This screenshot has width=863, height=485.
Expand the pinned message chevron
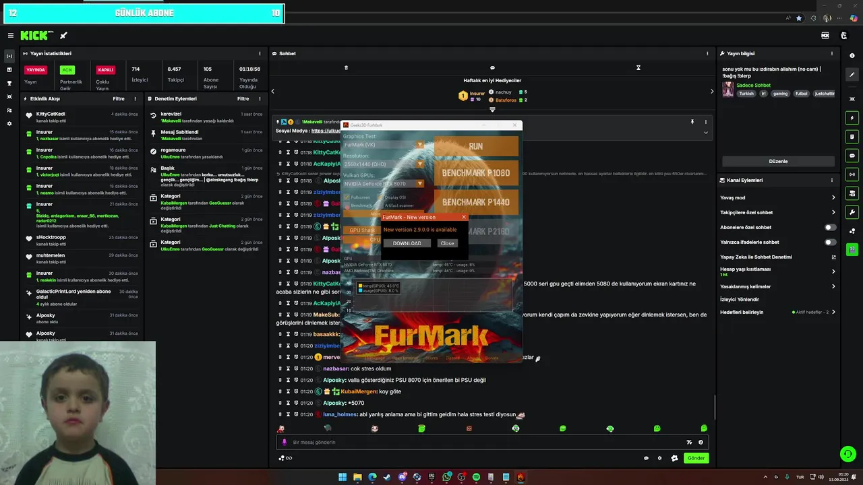[x=706, y=133]
